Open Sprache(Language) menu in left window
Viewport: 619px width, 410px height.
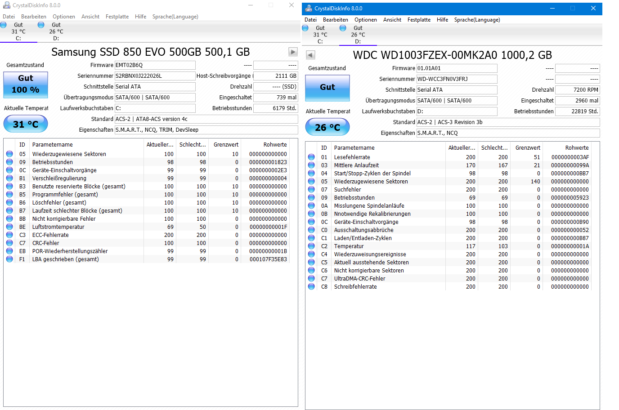[x=175, y=17]
